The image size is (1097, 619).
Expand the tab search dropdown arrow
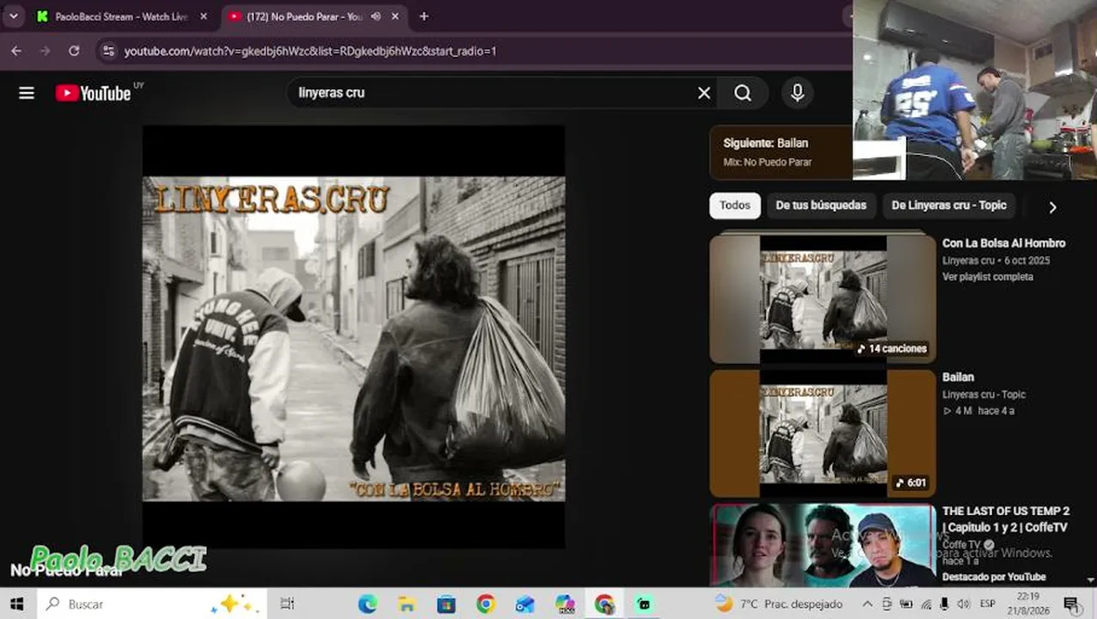click(x=13, y=16)
